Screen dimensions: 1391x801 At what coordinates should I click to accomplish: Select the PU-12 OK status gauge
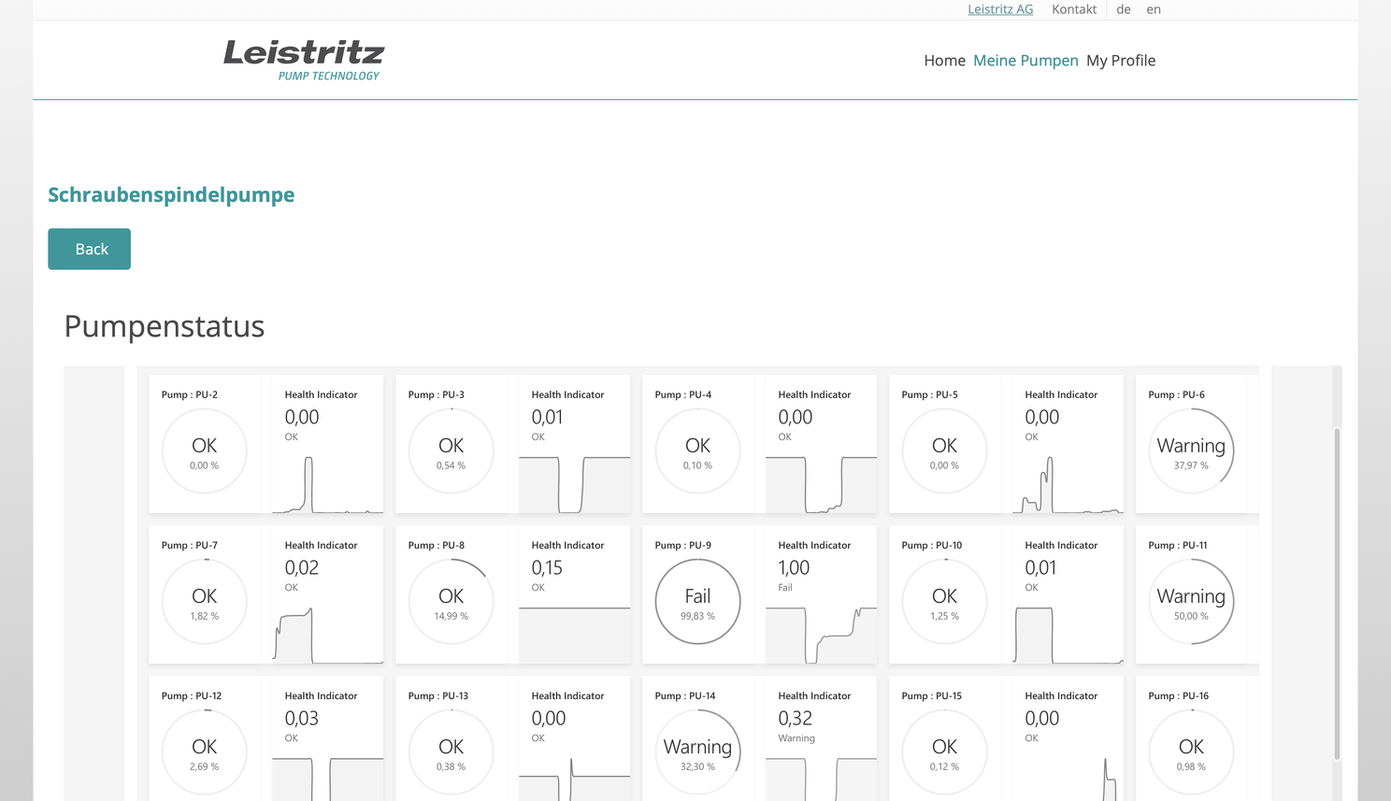(x=205, y=751)
